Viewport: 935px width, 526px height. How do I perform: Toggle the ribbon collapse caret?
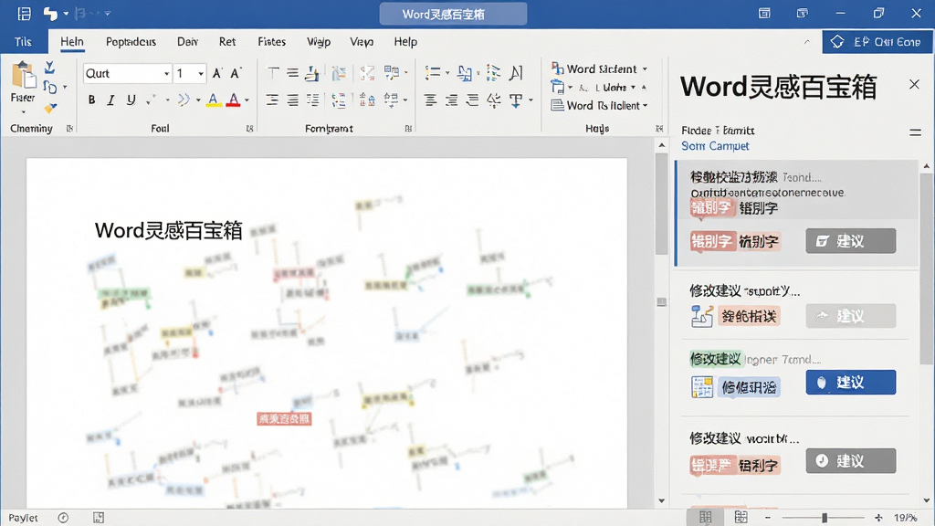pos(807,42)
